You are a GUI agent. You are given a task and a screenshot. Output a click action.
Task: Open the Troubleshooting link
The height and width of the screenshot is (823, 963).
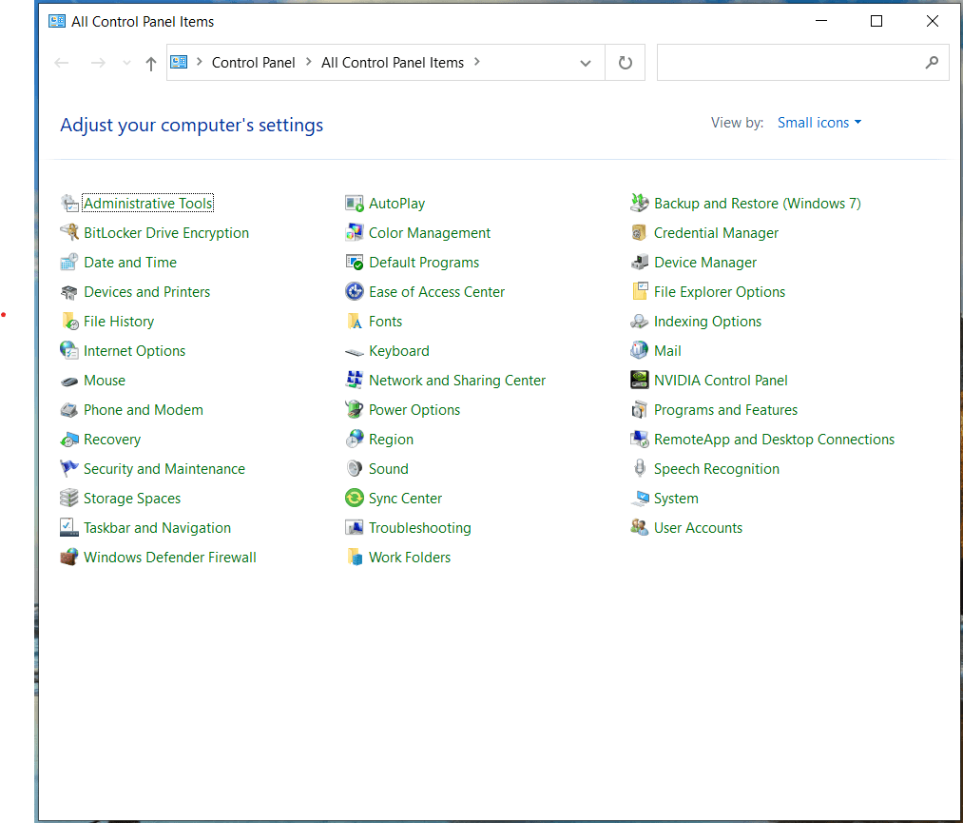(x=419, y=528)
